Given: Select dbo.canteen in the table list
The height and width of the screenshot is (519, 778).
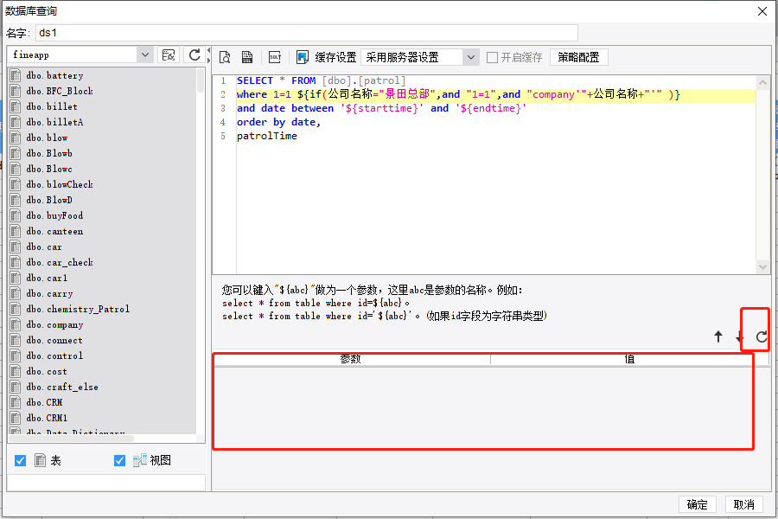Looking at the screenshot, I should pos(54,232).
